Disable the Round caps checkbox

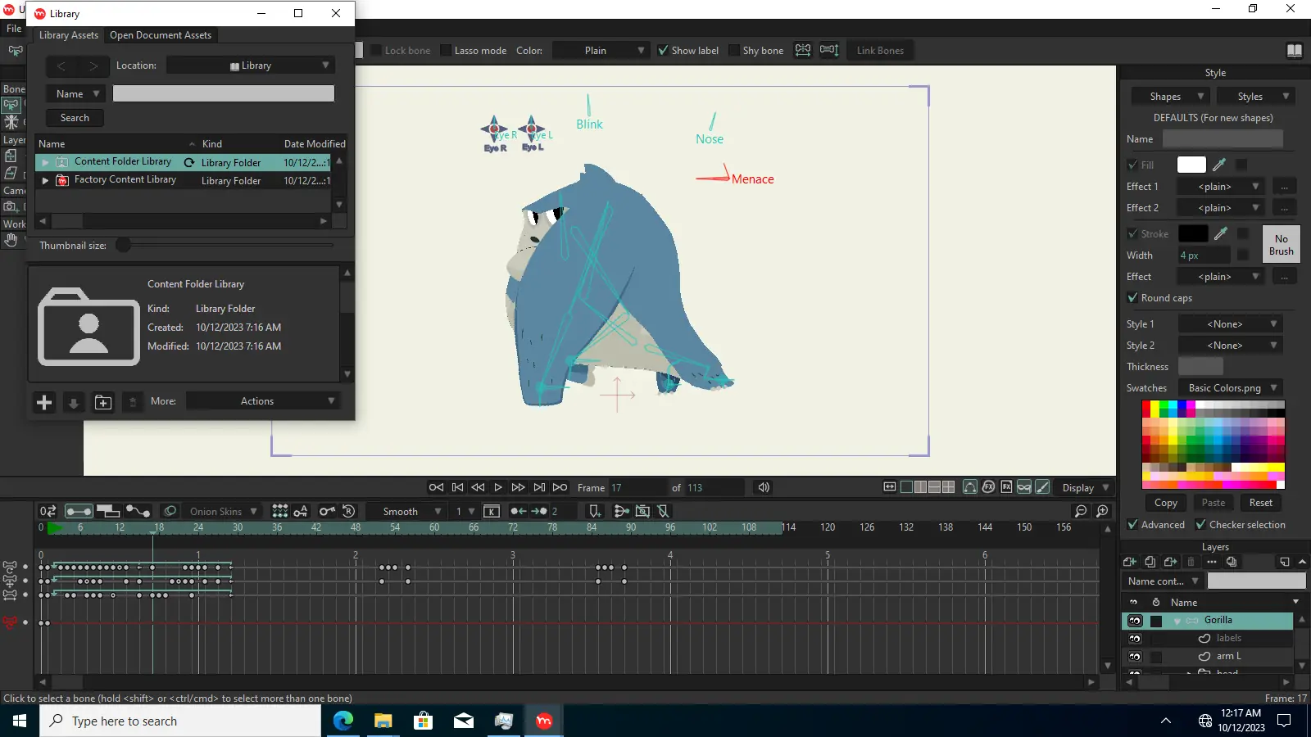1132,298
